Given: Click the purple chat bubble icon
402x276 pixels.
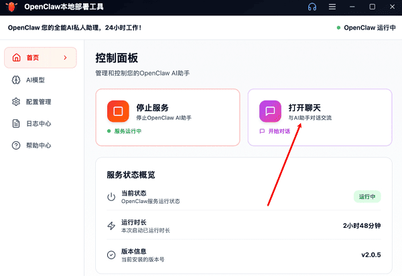Looking at the screenshot, I should pyautogui.click(x=270, y=111).
